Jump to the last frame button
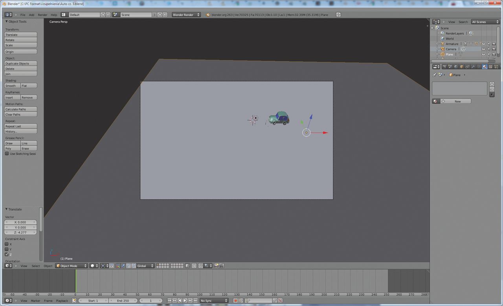The height and width of the screenshot is (306, 503). pos(196,301)
